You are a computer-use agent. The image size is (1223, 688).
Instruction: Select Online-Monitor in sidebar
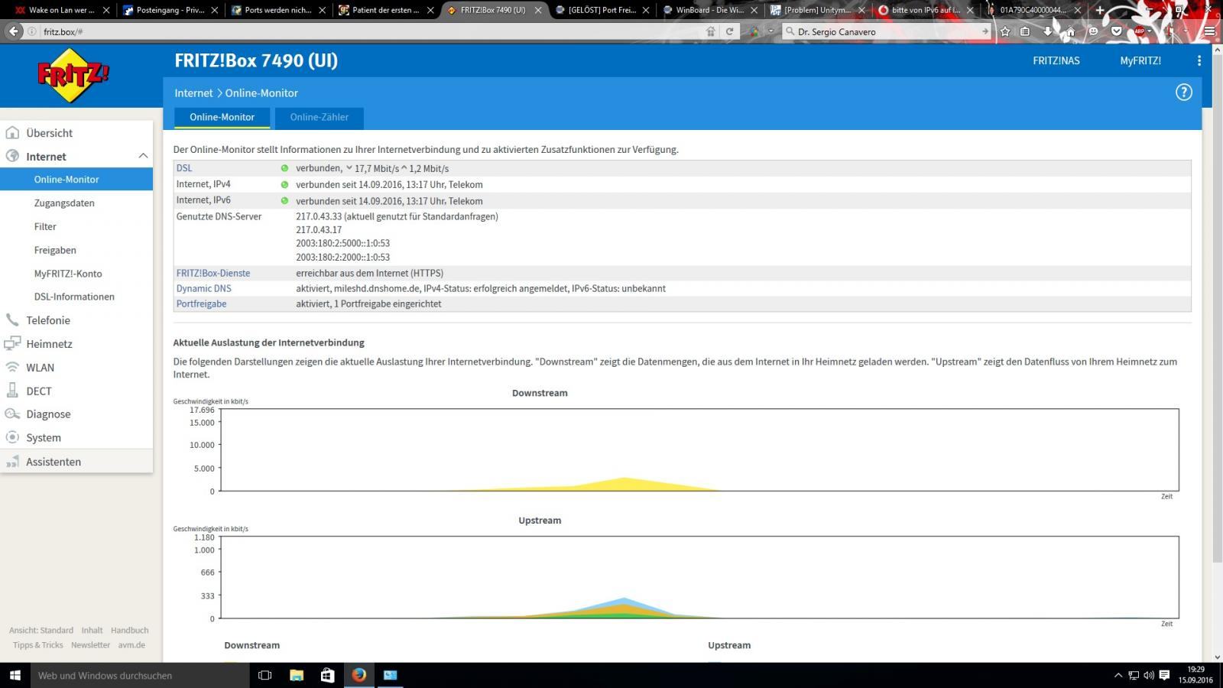(76, 179)
